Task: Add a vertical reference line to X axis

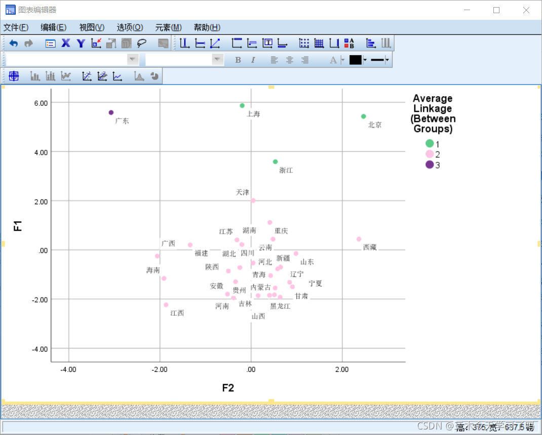Action: [184, 43]
